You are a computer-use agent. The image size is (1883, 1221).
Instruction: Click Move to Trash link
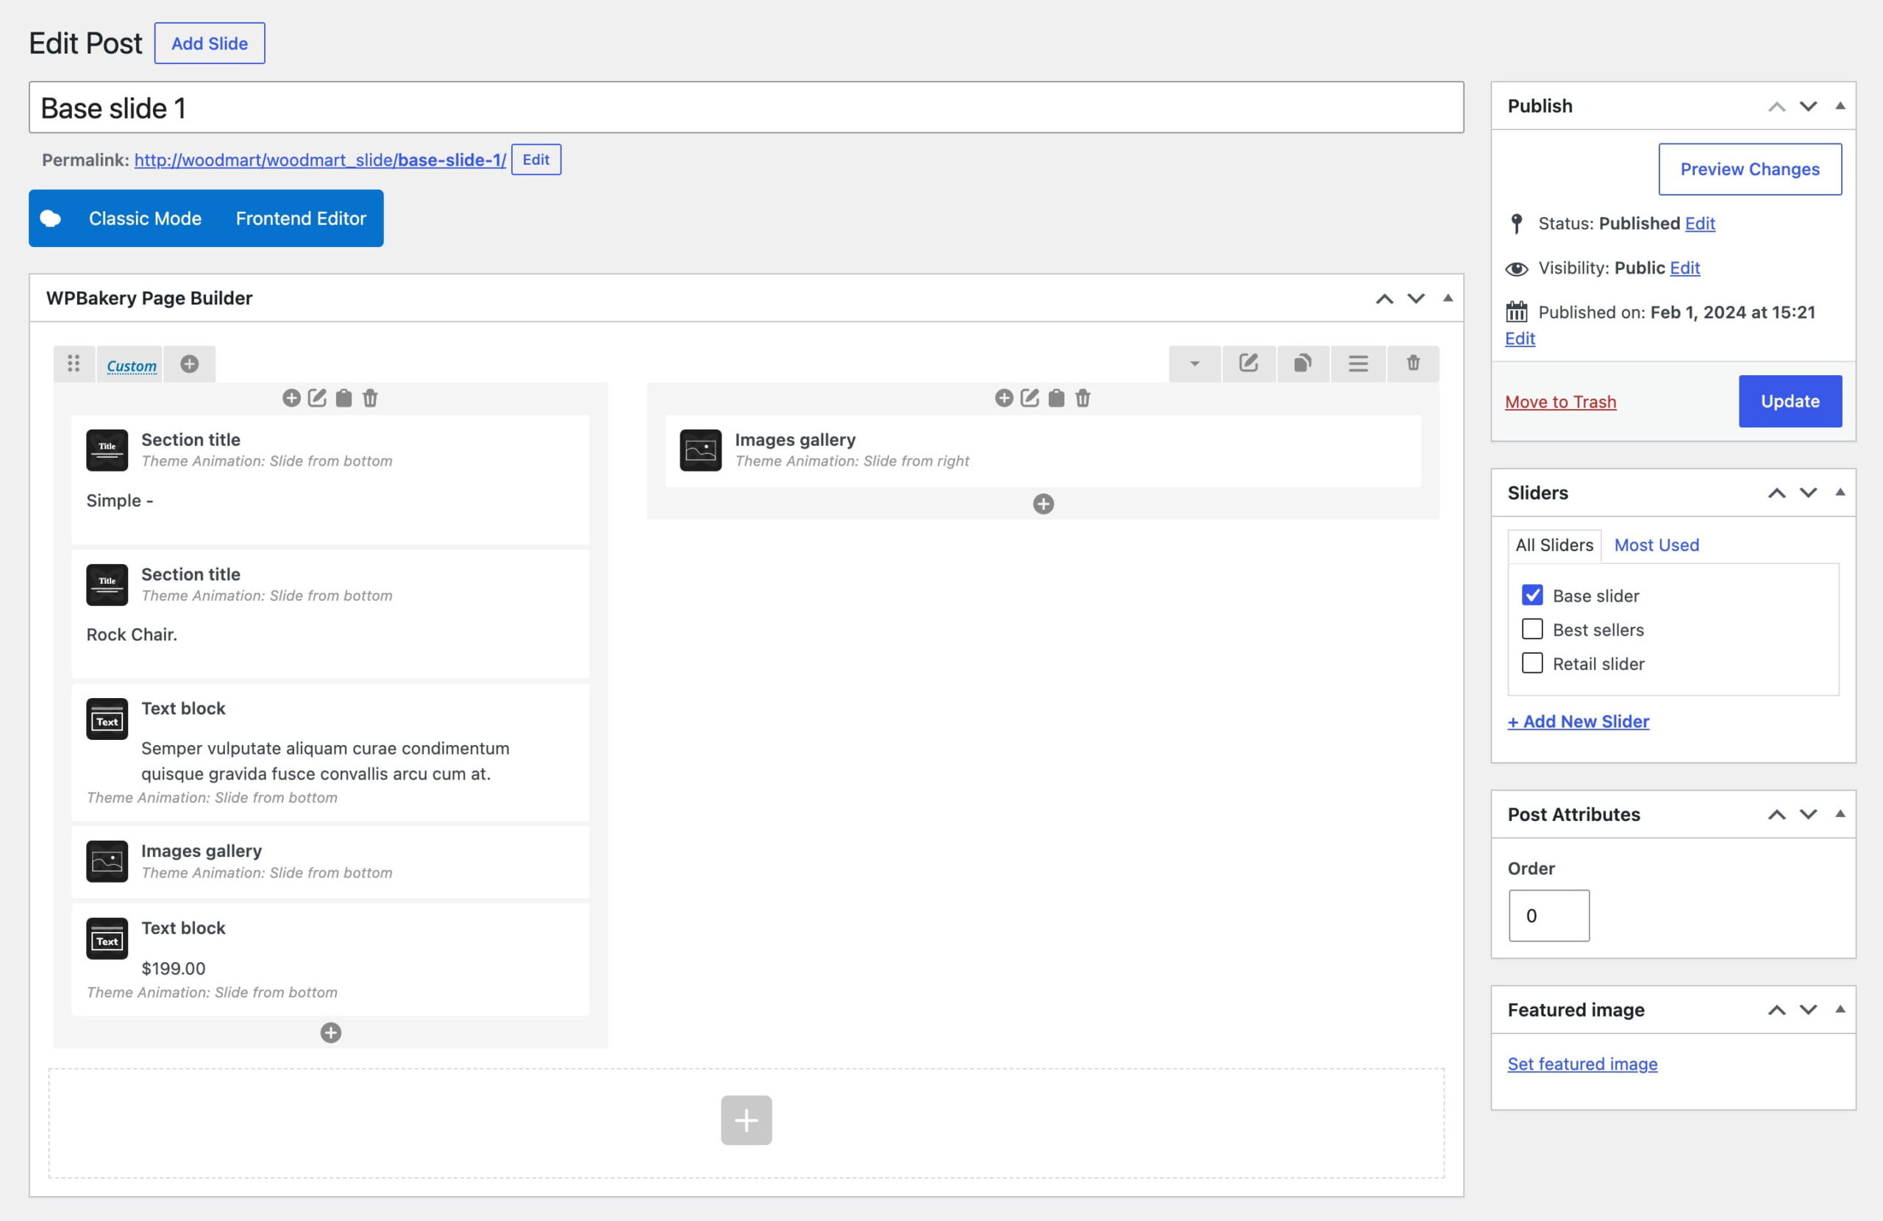1560,402
